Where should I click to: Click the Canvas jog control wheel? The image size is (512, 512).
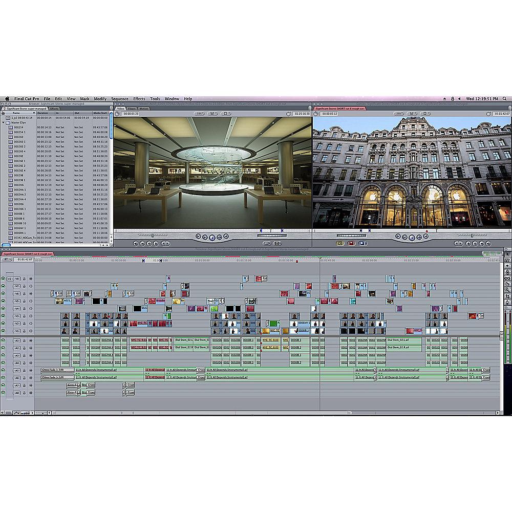351,236
